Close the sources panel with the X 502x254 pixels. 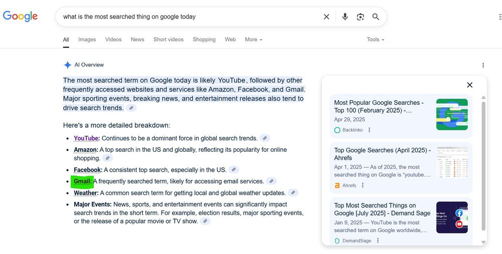tap(470, 85)
